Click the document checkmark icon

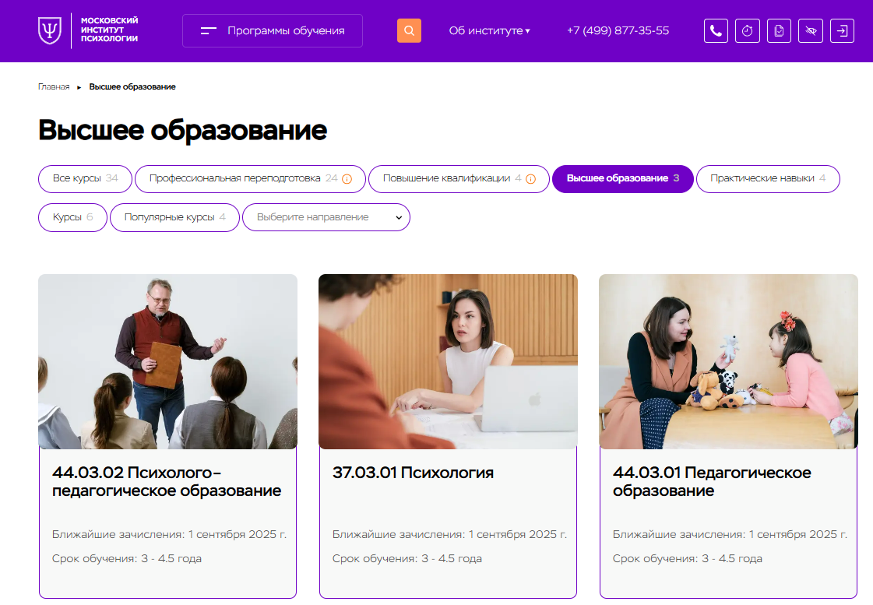[x=779, y=30]
